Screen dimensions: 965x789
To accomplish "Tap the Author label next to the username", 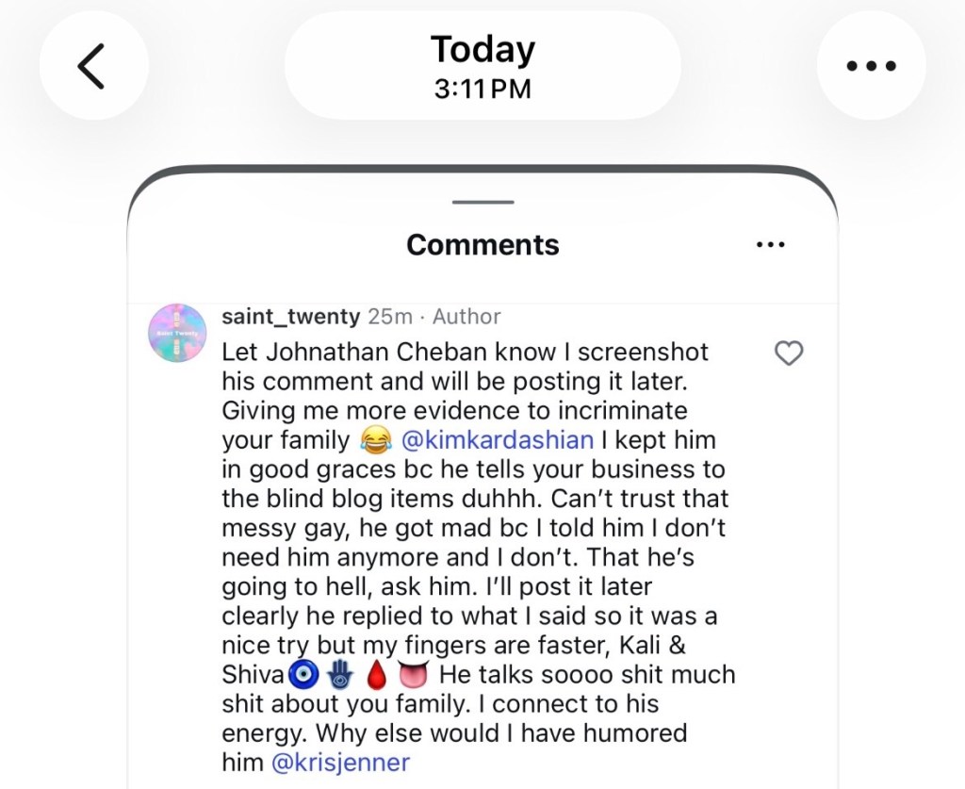I will [x=466, y=317].
